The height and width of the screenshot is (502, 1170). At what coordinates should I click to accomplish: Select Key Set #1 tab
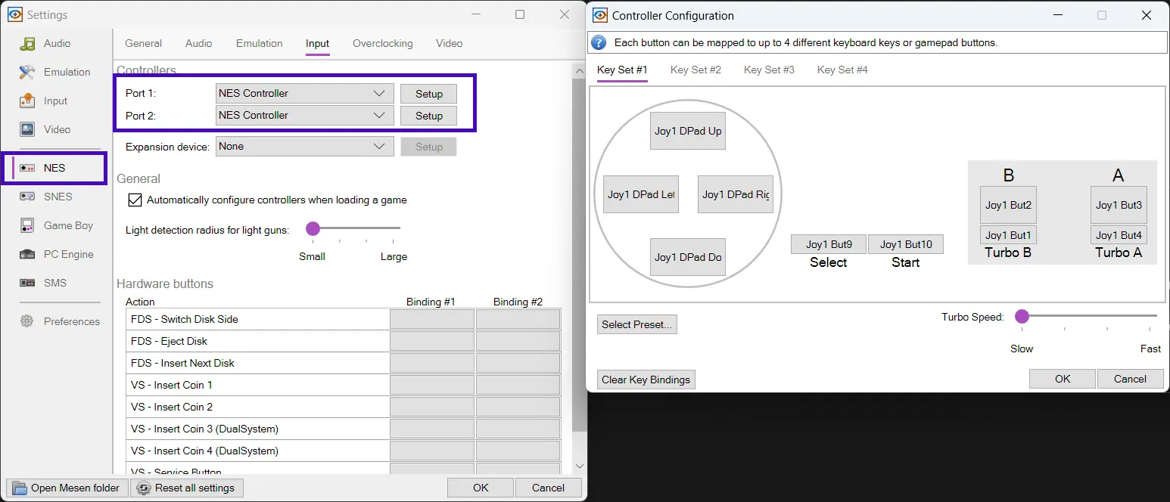622,70
